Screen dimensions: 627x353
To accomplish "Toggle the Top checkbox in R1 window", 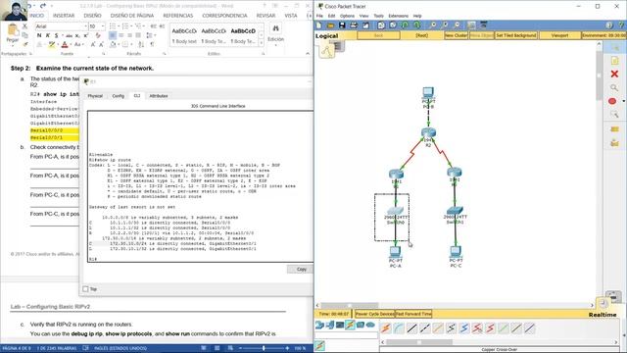I will coord(85,289).
